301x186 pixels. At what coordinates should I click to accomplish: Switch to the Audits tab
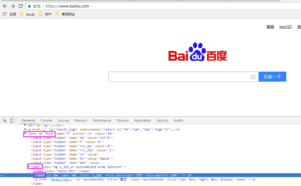(178, 120)
